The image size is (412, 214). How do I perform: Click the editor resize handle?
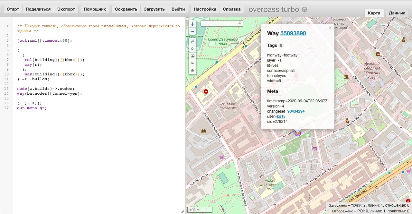[183, 211]
